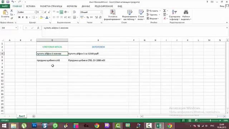Open Cell Styles (Стили ячеек)
229x129 pixels.
pyautogui.click(x=141, y=15)
